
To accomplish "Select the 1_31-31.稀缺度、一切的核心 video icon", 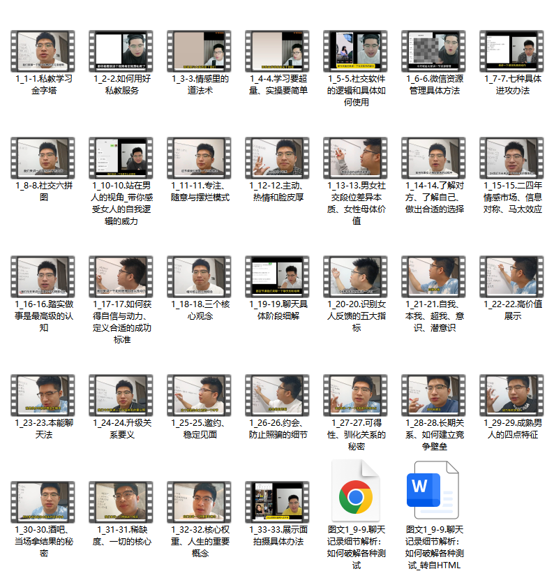I will (x=121, y=501).
